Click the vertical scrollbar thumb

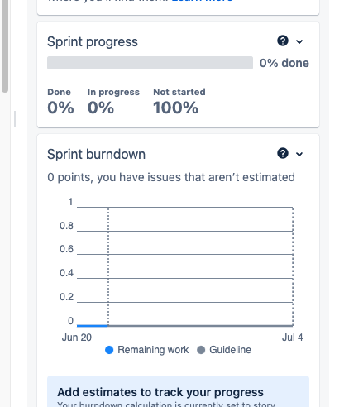tap(5, 45)
